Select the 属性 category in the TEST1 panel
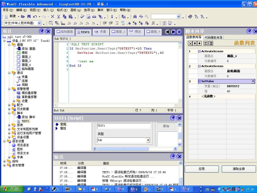Viewport: 257px width, 193px height. 63,128
